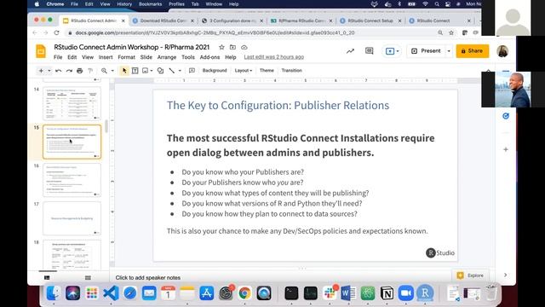The width and height of the screenshot is (545, 307).
Task: Open 'Last edit was 2 hours ago' link
Action: [x=274, y=57]
